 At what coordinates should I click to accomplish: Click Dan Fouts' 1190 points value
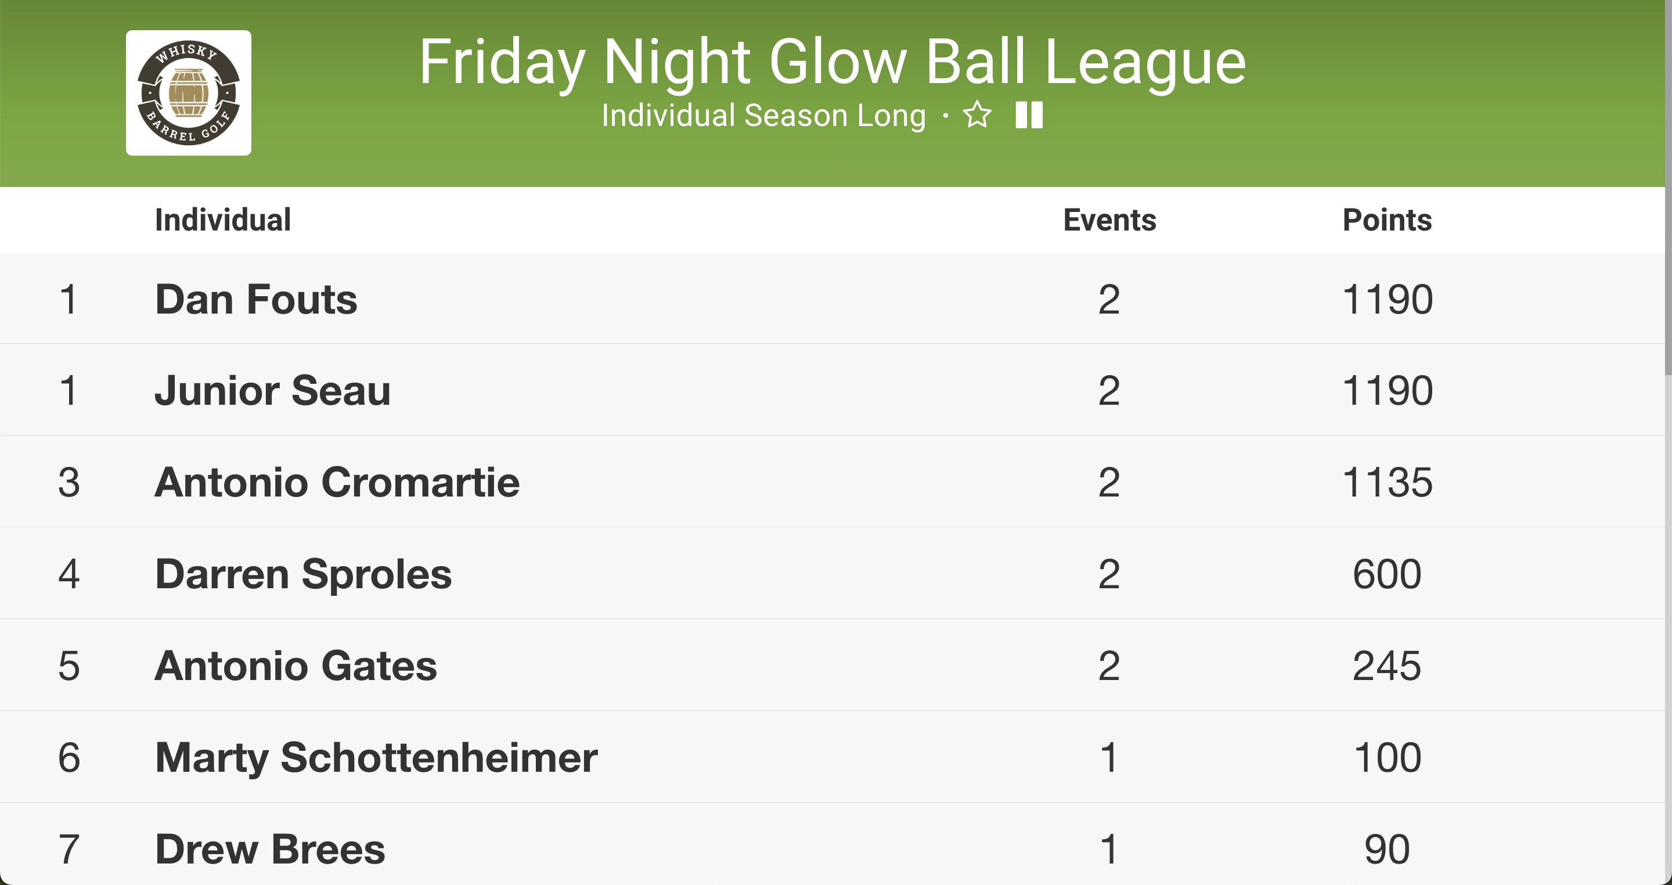coord(1387,299)
